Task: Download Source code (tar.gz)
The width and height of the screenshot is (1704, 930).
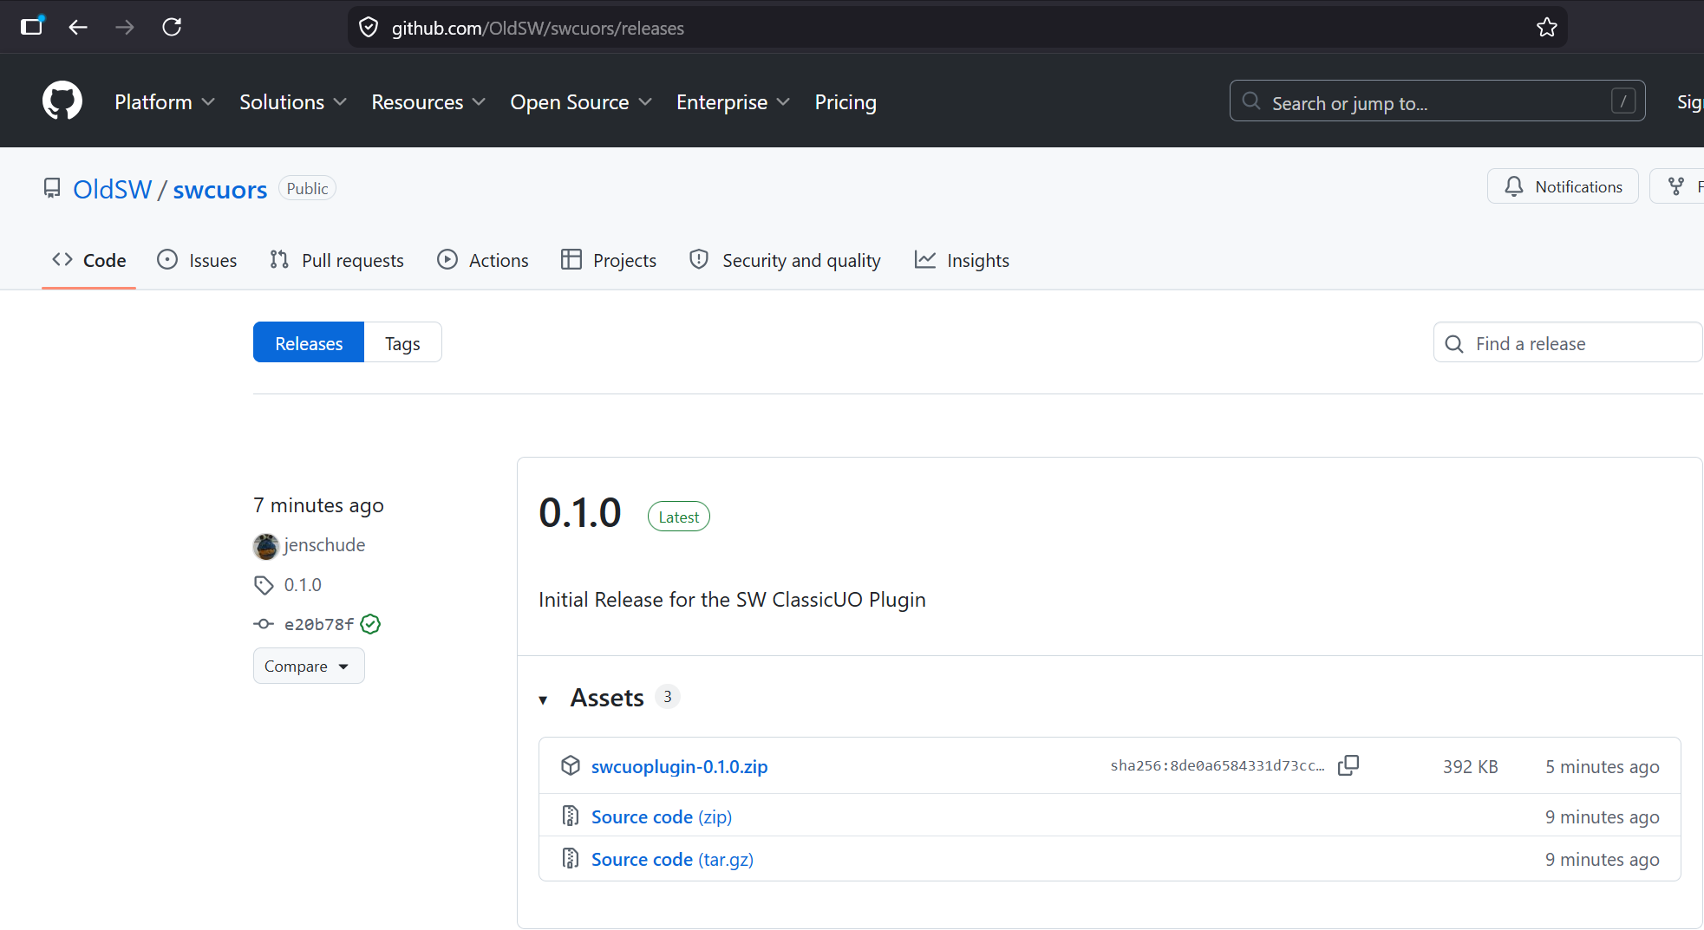Action: click(x=672, y=859)
